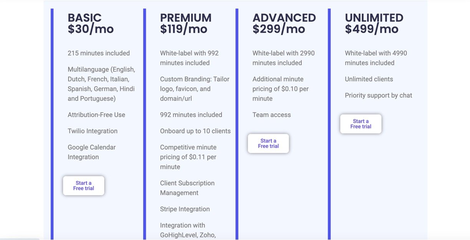This screenshot has height=240, width=470.
Task: Click the Team access feature
Action: (271, 115)
